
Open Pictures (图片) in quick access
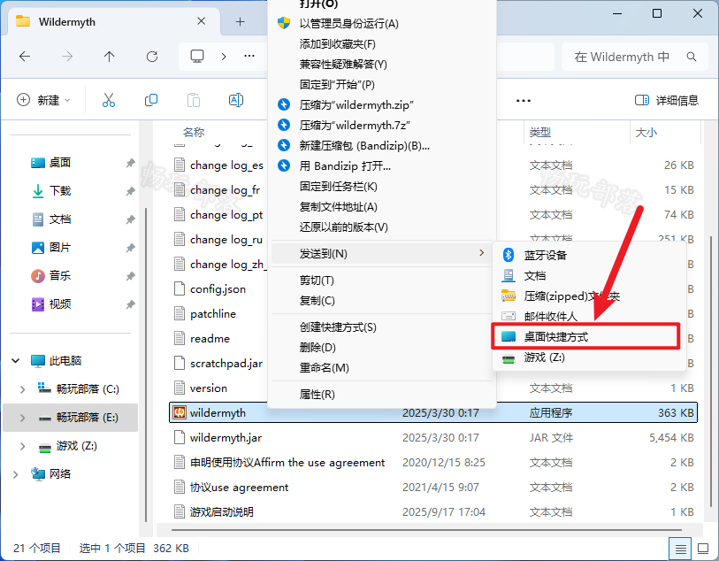[60, 248]
